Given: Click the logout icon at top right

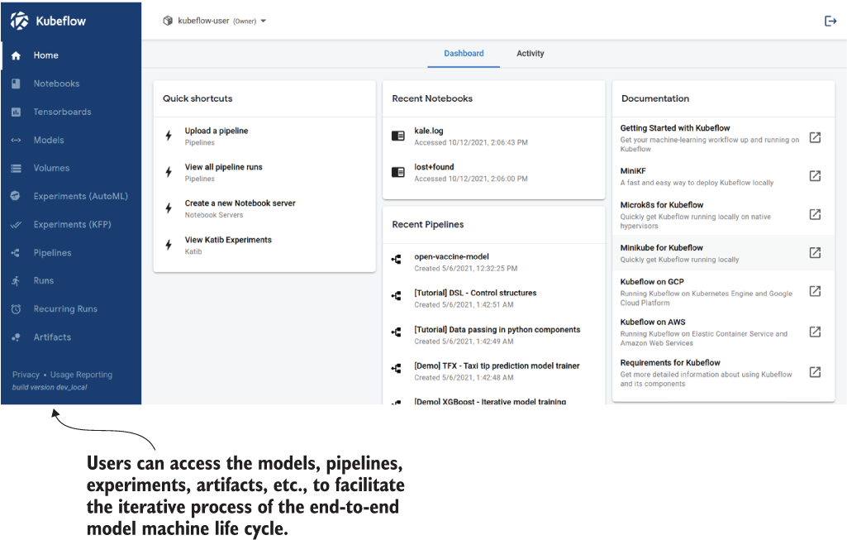Looking at the screenshot, I should click(x=830, y=21).
